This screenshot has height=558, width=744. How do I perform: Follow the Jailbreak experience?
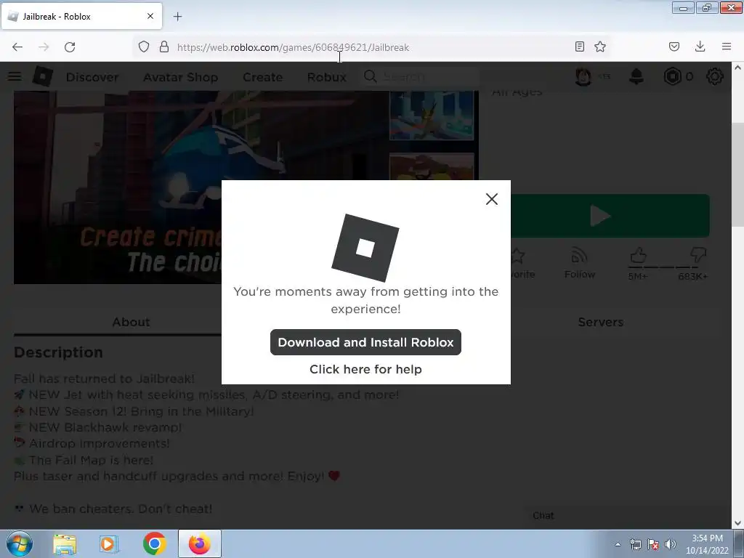tap(579, 263)
